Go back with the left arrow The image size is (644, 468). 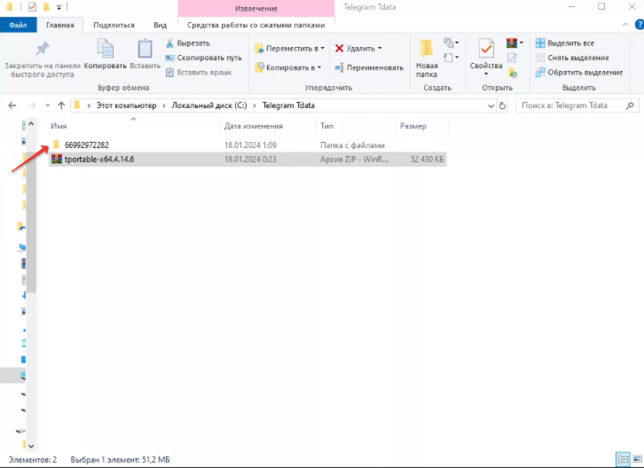pos(12,105)
